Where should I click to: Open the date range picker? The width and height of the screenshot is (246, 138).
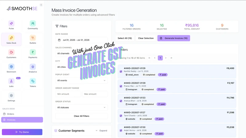tap(81, 40)
